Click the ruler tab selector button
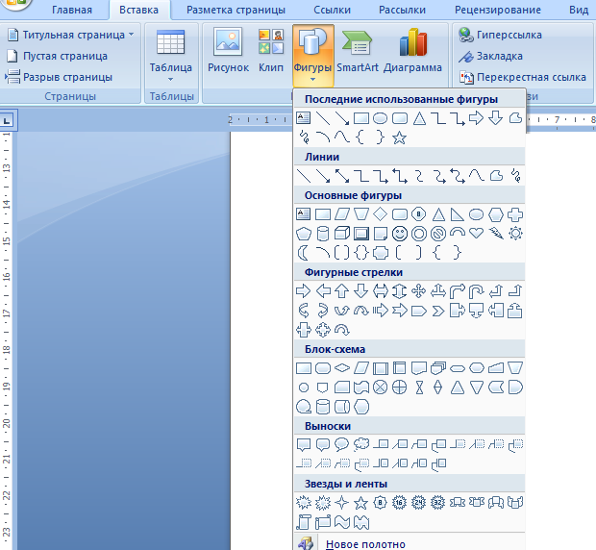Viewport: 596px width, 550px height. (6, 121)
